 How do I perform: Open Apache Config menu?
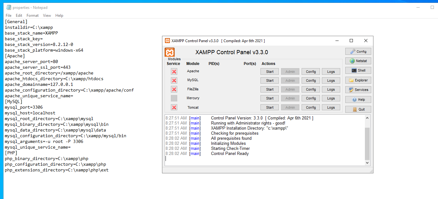[311, 72]
